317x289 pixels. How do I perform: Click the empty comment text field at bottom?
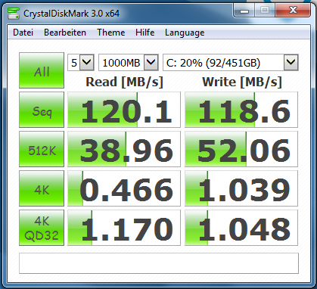tap(159, 263)
